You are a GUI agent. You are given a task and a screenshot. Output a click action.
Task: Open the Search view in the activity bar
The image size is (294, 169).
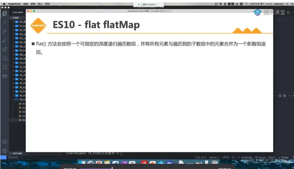tap(5, 22)
